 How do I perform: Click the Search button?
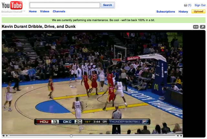coord(107,5)
